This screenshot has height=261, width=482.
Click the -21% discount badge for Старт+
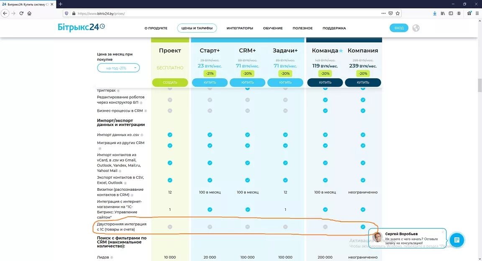pos(210,74)
